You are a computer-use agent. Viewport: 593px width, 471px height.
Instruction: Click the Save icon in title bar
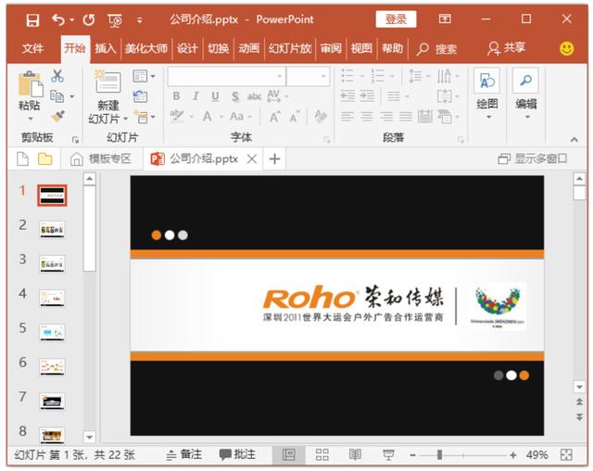pyautogui.click(x=32, y=19)
